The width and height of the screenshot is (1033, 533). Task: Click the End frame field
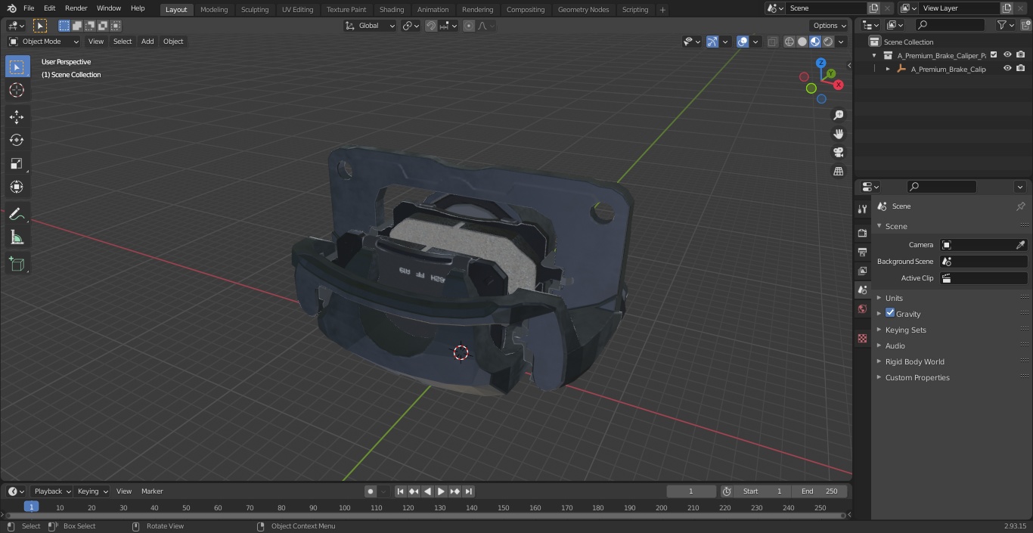coord(820,491)
